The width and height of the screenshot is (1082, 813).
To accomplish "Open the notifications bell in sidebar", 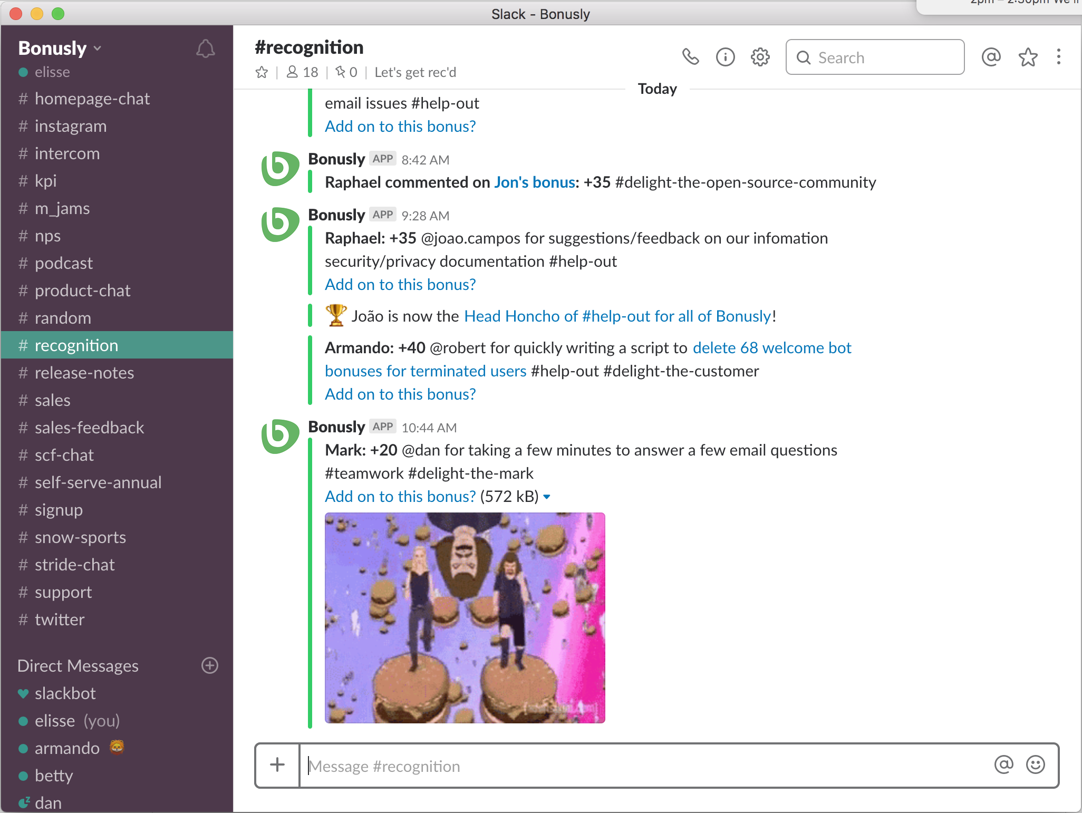I will (205, 49).
